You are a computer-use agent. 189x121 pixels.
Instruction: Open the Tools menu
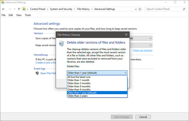pos(28,15)
